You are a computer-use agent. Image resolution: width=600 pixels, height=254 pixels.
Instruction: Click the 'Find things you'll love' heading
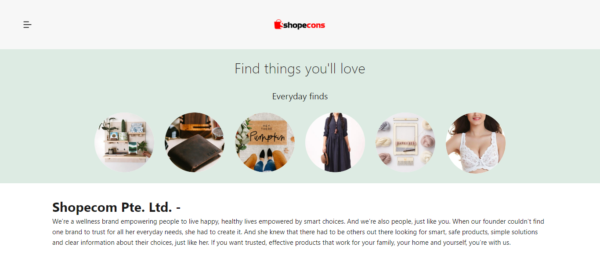[300, 69]
